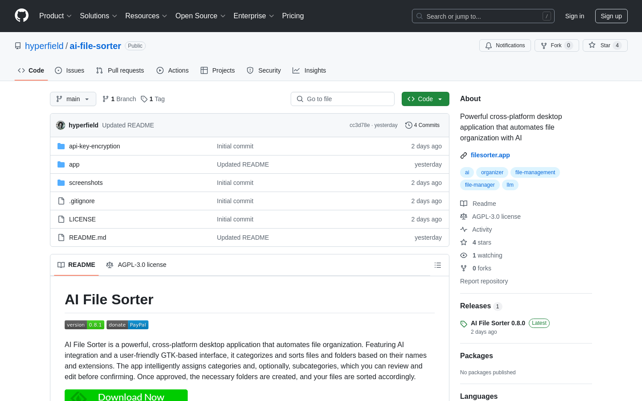View the 4 Commits history
Screen dimensions: 642x401
pos(422,125)
